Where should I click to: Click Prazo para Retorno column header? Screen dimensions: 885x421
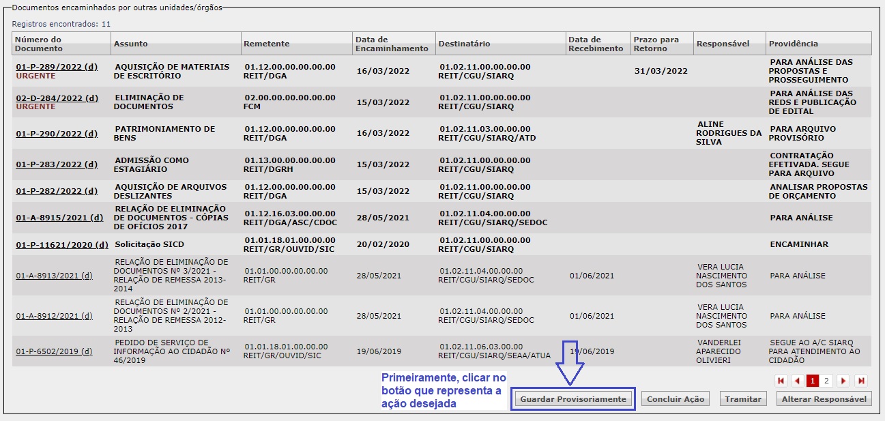[661, 44]
